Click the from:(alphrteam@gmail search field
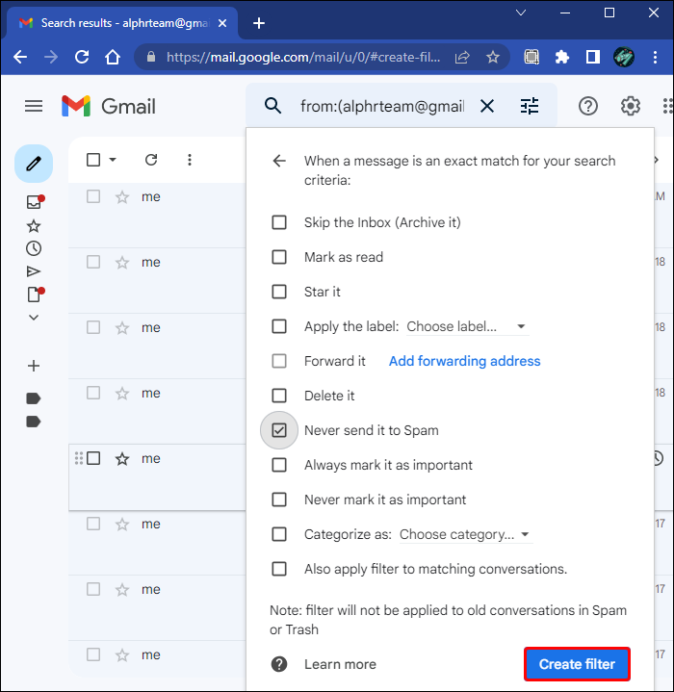Screen dimensions: 674x692 pyautogui.click(x=382, y=107)
